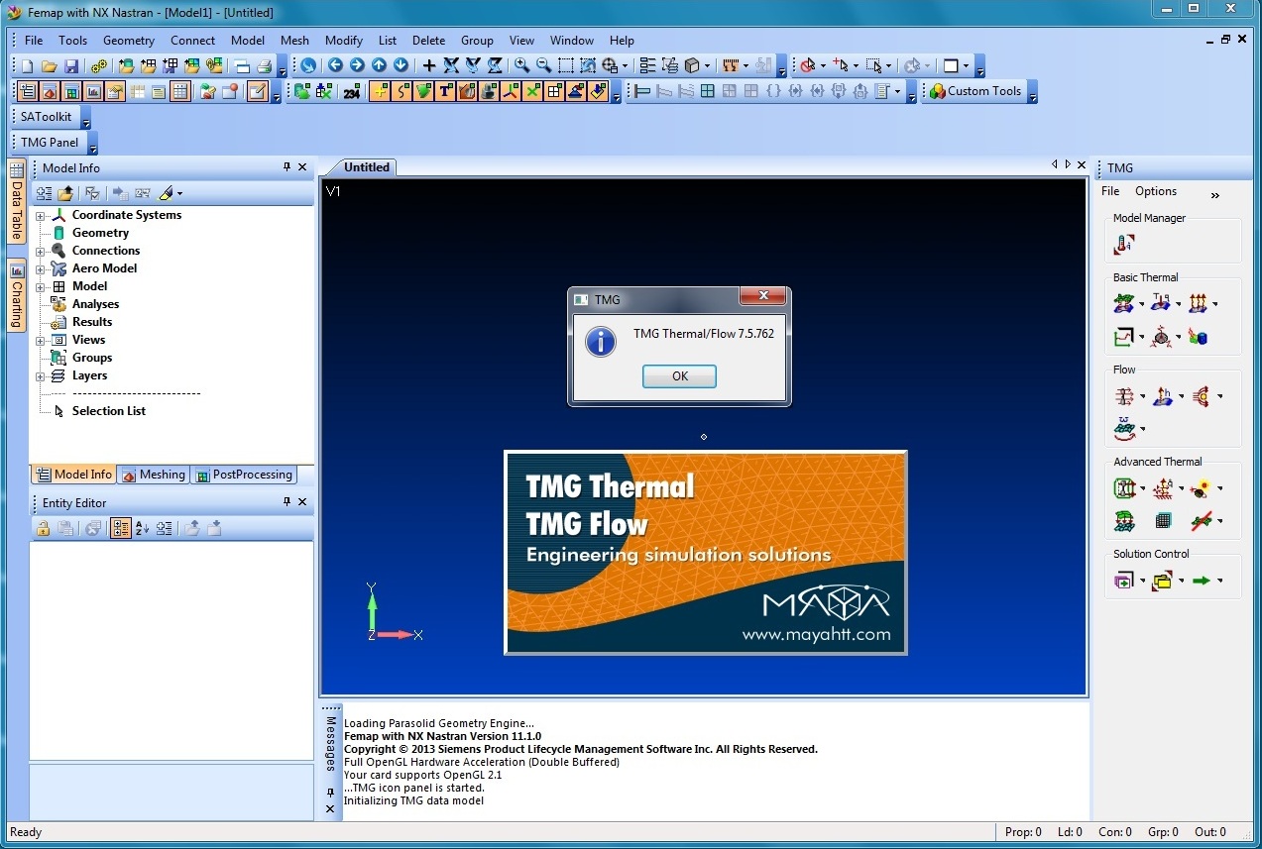Open the Modify menu
Image resolution: width=1262 pixels, height=849 pixels.
click(x=344, y=41)
